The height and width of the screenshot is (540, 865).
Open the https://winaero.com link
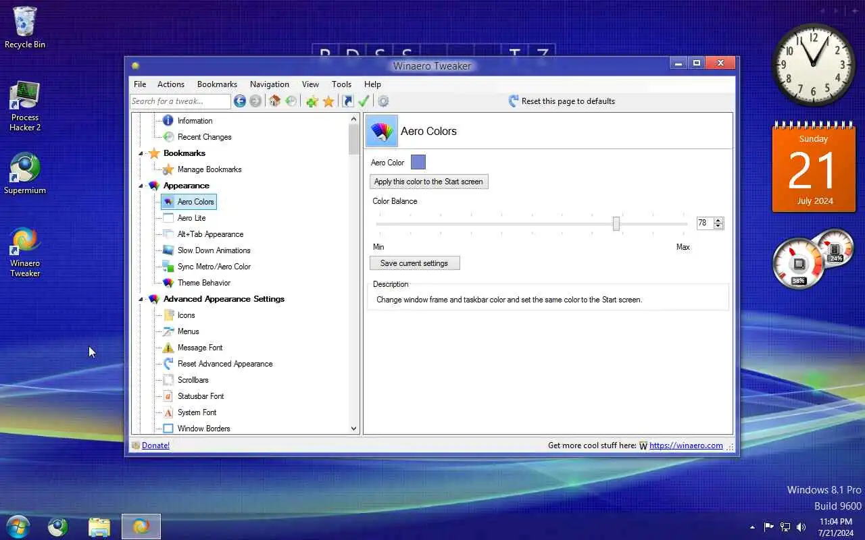[x=686, y=446]
